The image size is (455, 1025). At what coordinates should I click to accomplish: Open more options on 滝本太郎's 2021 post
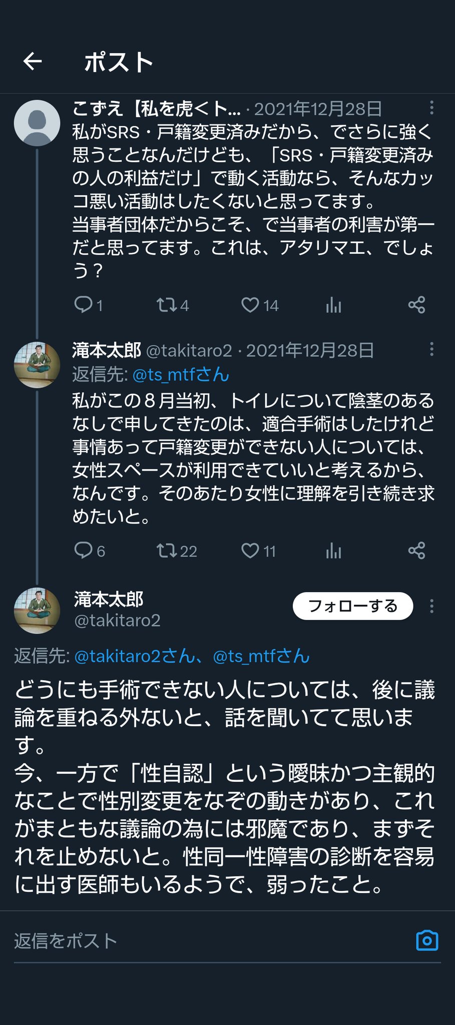pyautogui.click(x=431, y=349)
